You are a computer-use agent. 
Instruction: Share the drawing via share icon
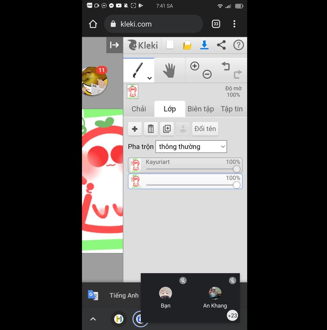click(221, 45)
